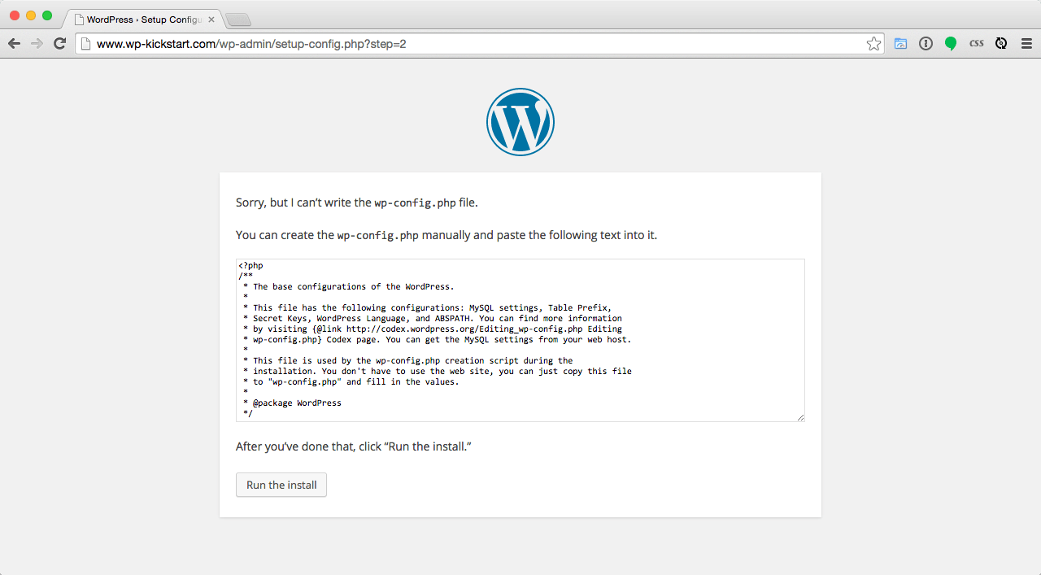Click the 1Password-style circle extension icon

[926, 44]
